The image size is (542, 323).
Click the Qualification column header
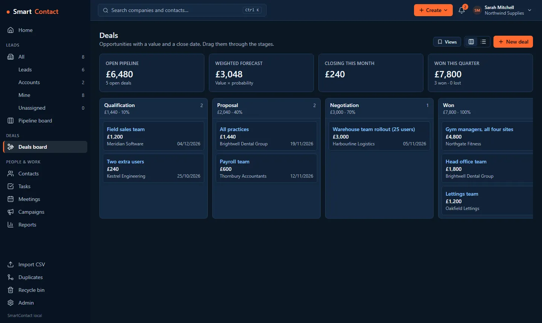tap(154, 108)
